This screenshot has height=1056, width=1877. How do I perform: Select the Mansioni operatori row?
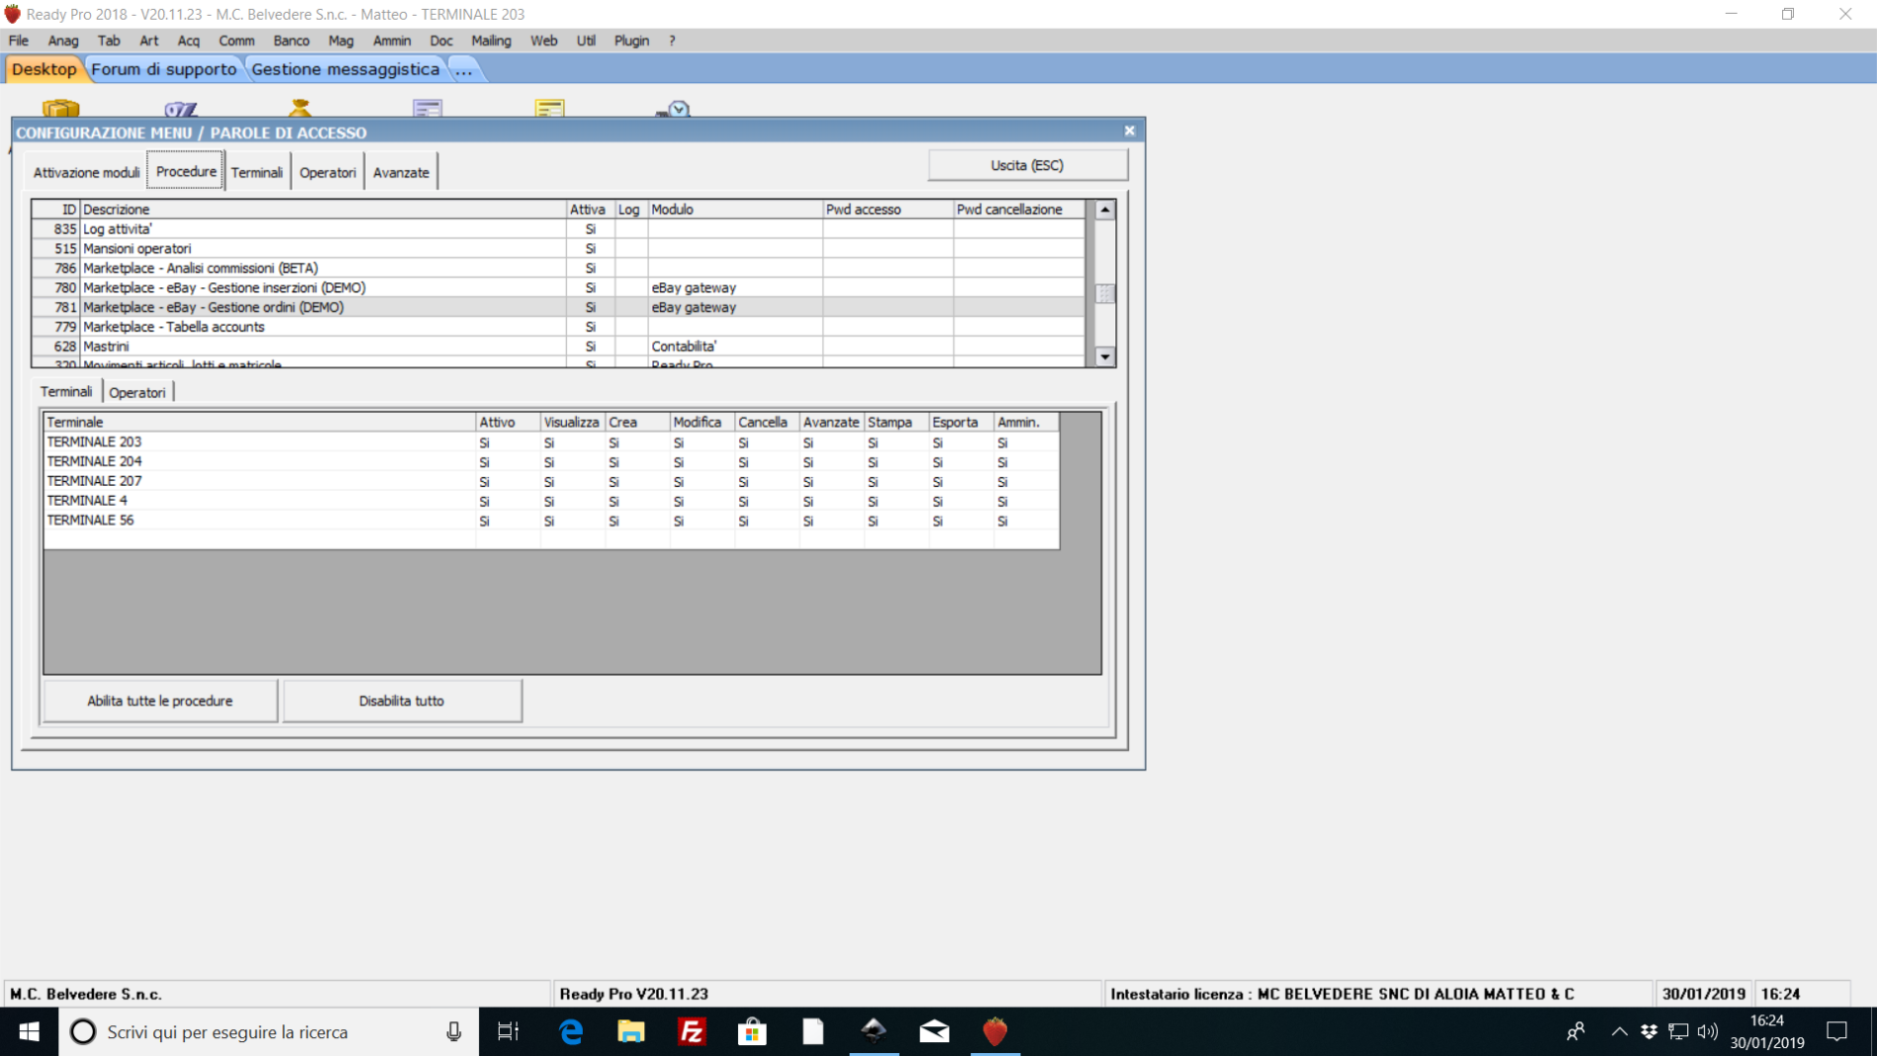click(558, 249)
